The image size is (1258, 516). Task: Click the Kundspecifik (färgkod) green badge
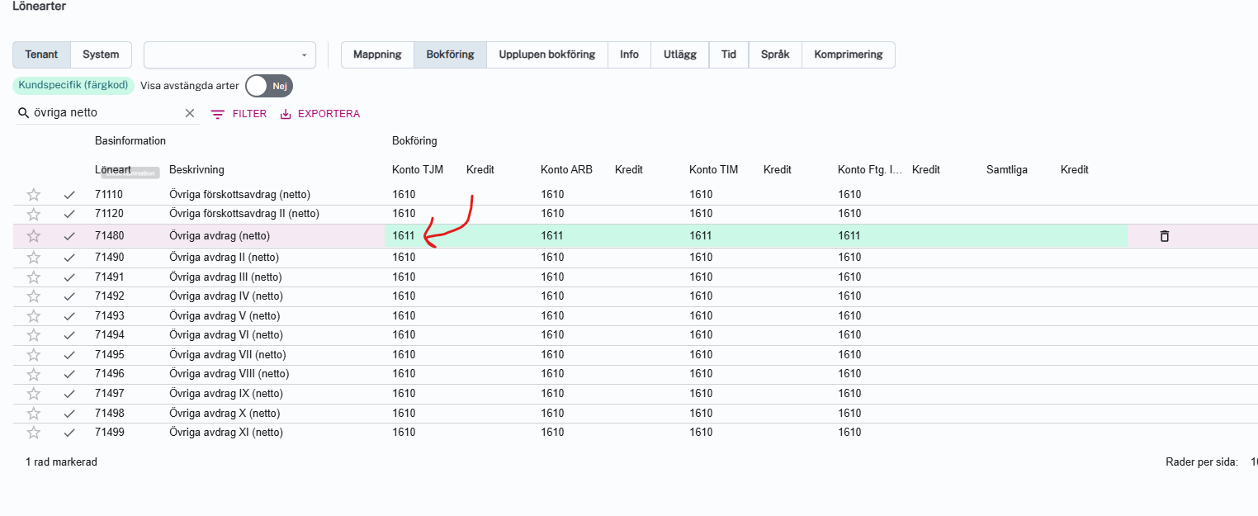(x=73, y=85)
